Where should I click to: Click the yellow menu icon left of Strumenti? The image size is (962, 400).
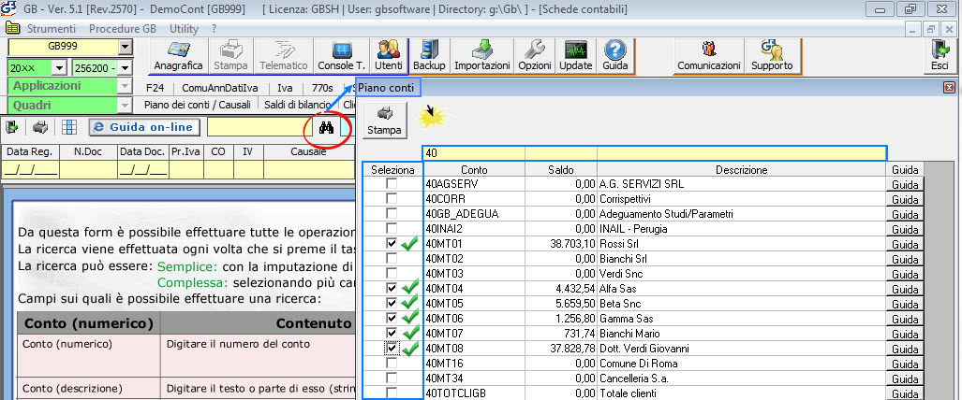[x=12, y=29]
